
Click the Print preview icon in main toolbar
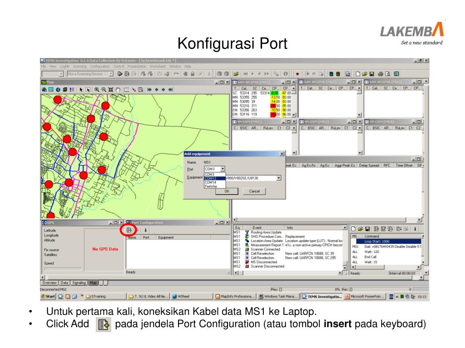(x=388, y=74)
